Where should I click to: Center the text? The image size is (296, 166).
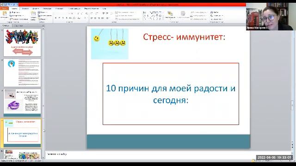click(x=95, y=18)
